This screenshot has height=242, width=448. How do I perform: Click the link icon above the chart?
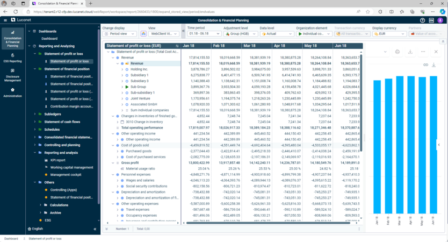coord(425,65)
